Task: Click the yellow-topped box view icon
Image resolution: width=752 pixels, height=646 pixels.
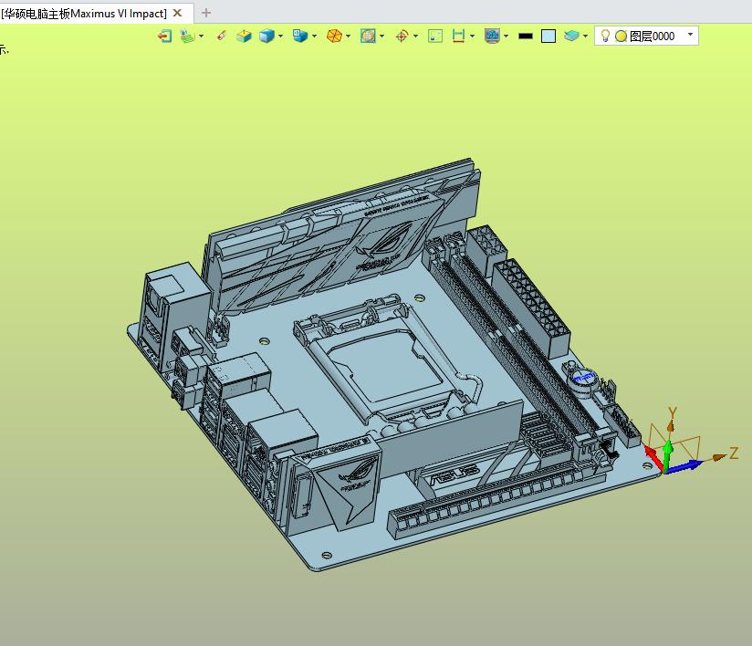Action: point(244,36)
